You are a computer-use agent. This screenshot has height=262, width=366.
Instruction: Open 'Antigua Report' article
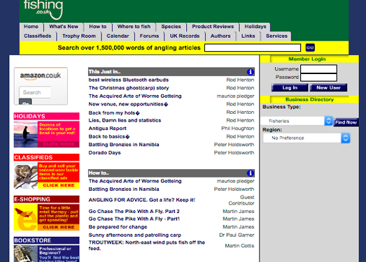(107, 129)
